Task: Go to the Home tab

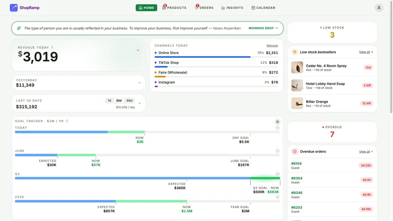Action: point(146,8)
